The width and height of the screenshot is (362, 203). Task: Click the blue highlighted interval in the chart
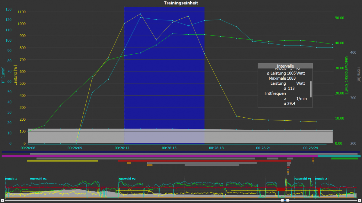point(164,75)
